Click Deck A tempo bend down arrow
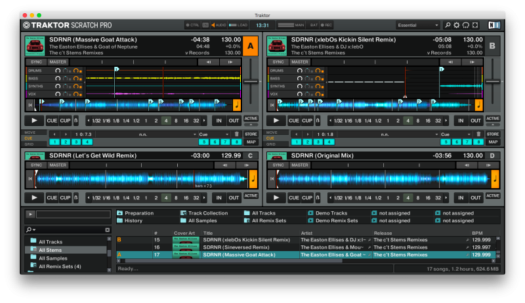This screenshot has width=525, height=303. tap(208, 62)
